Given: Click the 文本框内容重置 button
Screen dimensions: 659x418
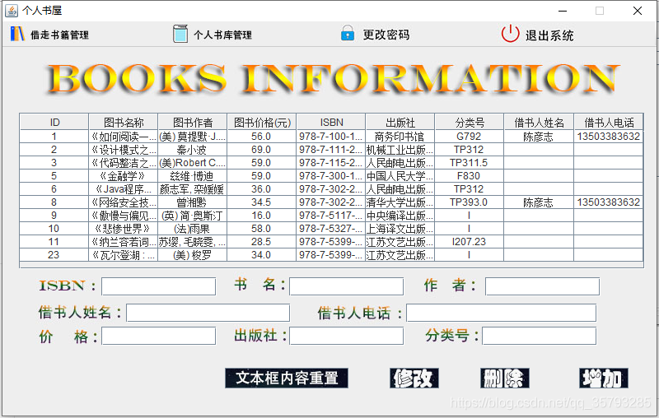Looking at the screenshot, I should (287, 379).
